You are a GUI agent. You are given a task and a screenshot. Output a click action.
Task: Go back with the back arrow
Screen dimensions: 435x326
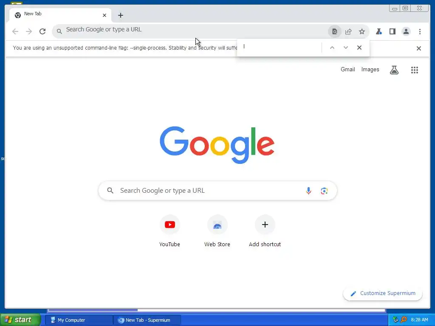tap(15, 31)
